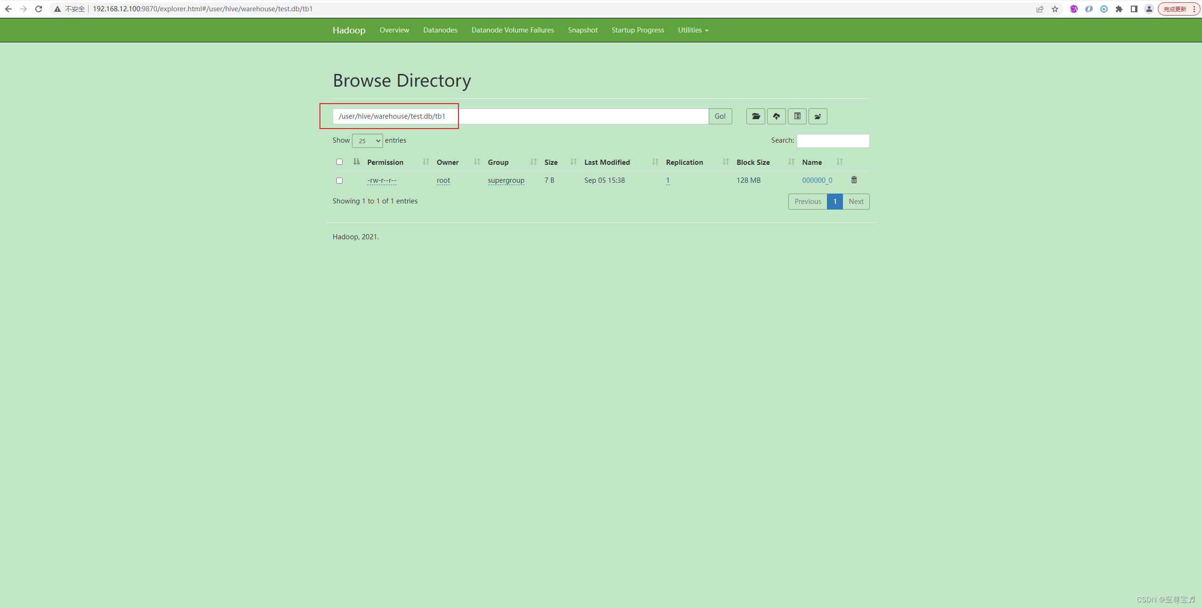Open browser extensions puzzle icon
Image resolution: width=1202 pixels, height=608 pixels.
(1119, 9)
